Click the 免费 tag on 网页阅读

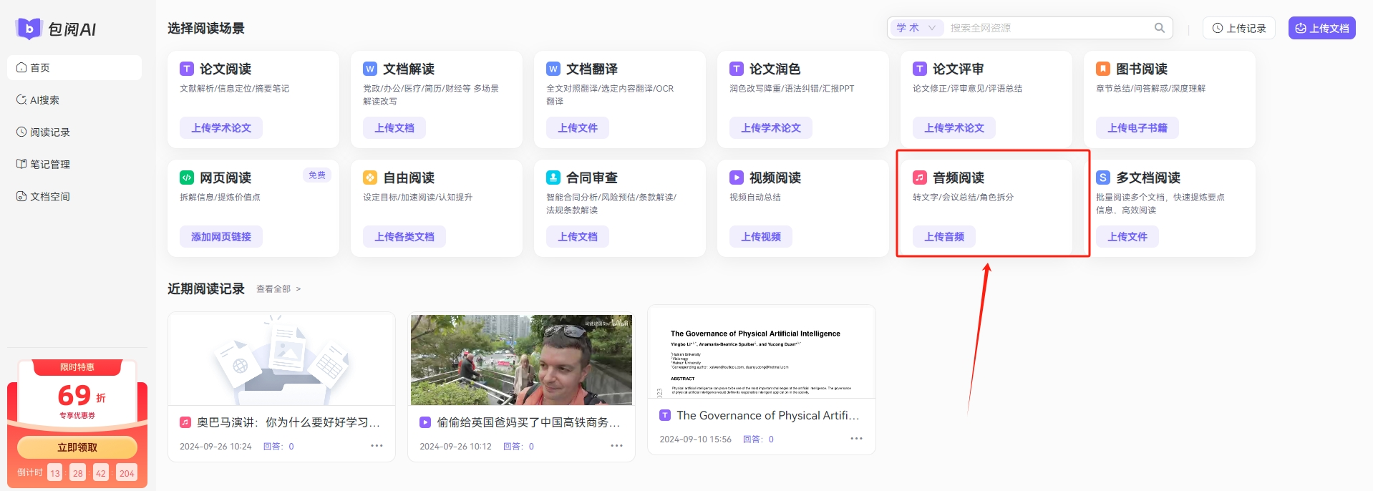pyautogui.click(x=317, y=175)
